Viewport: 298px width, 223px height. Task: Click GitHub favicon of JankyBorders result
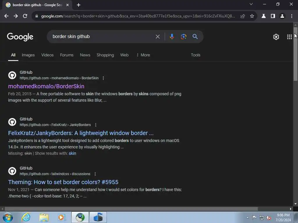coord(12,122)
